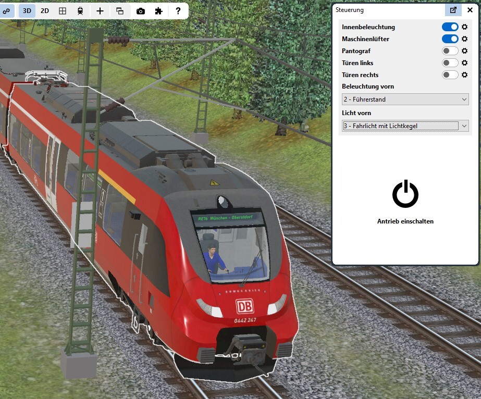Screen dimensions: 481x399
Task: Enable the Türen links switch
Action: pyautogui.click(x=450, y=63)
